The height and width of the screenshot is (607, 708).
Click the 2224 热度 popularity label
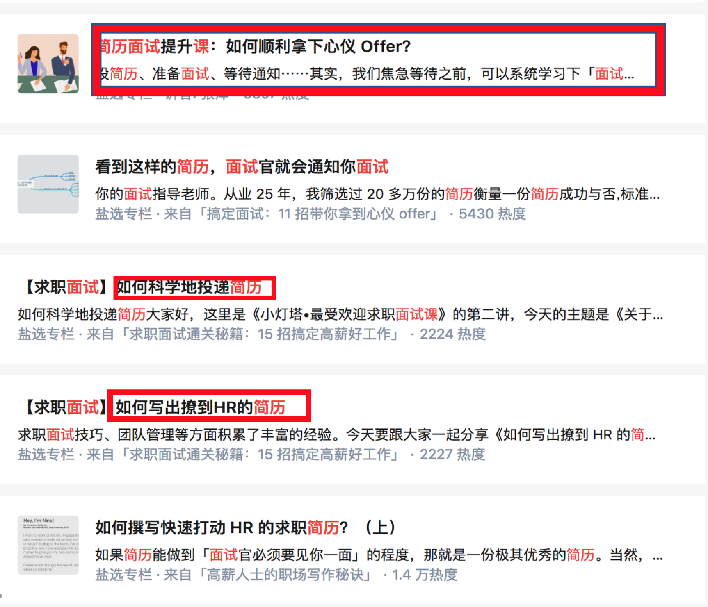point(453,334)
